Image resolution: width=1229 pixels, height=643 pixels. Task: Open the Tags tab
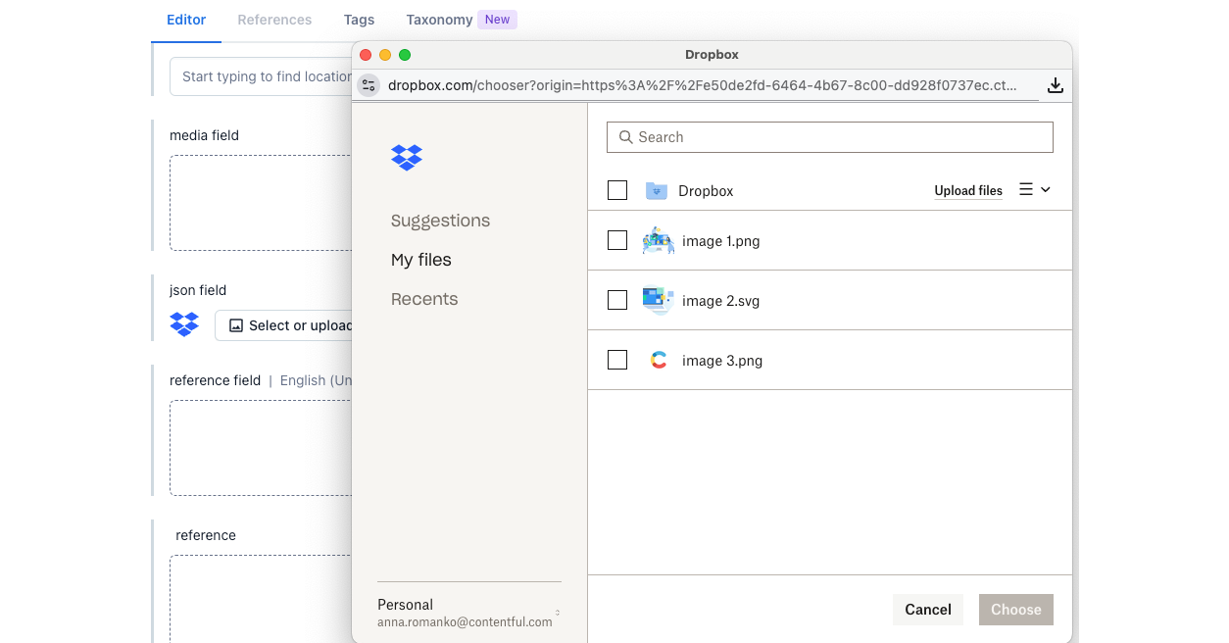click(359, 20)
